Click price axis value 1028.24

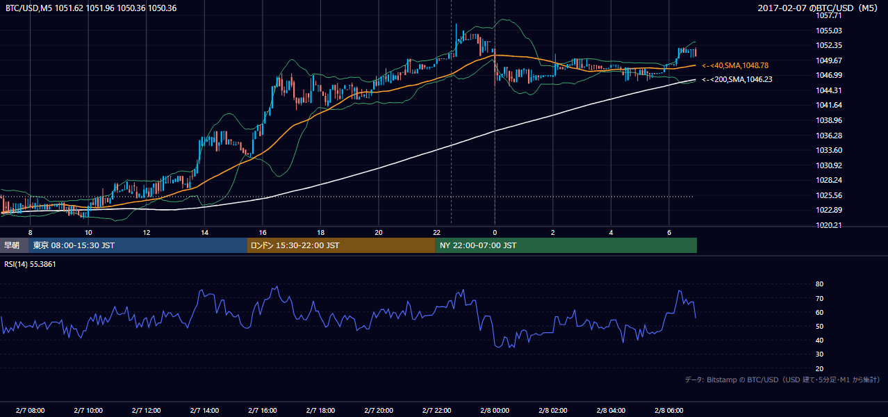tap(830, 180)
